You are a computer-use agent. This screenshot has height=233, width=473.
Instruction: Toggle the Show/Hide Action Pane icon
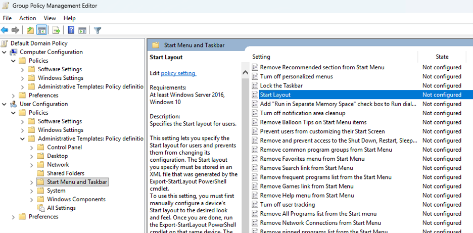tap(82, 30)
